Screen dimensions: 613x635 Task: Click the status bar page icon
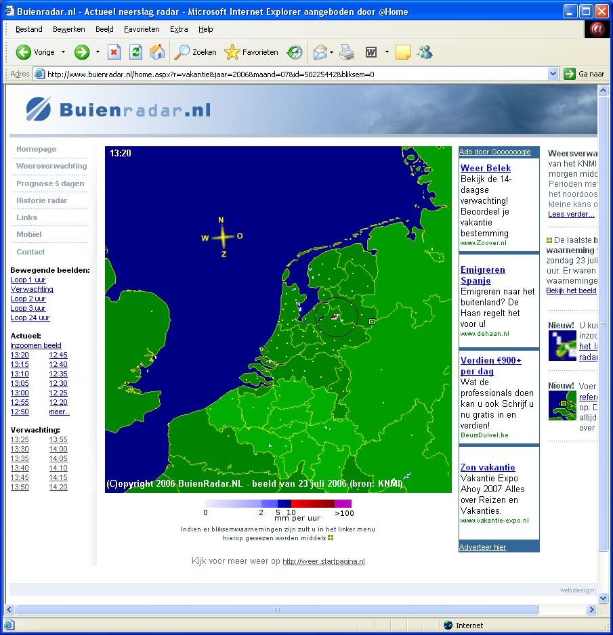[x=9, y=626]
